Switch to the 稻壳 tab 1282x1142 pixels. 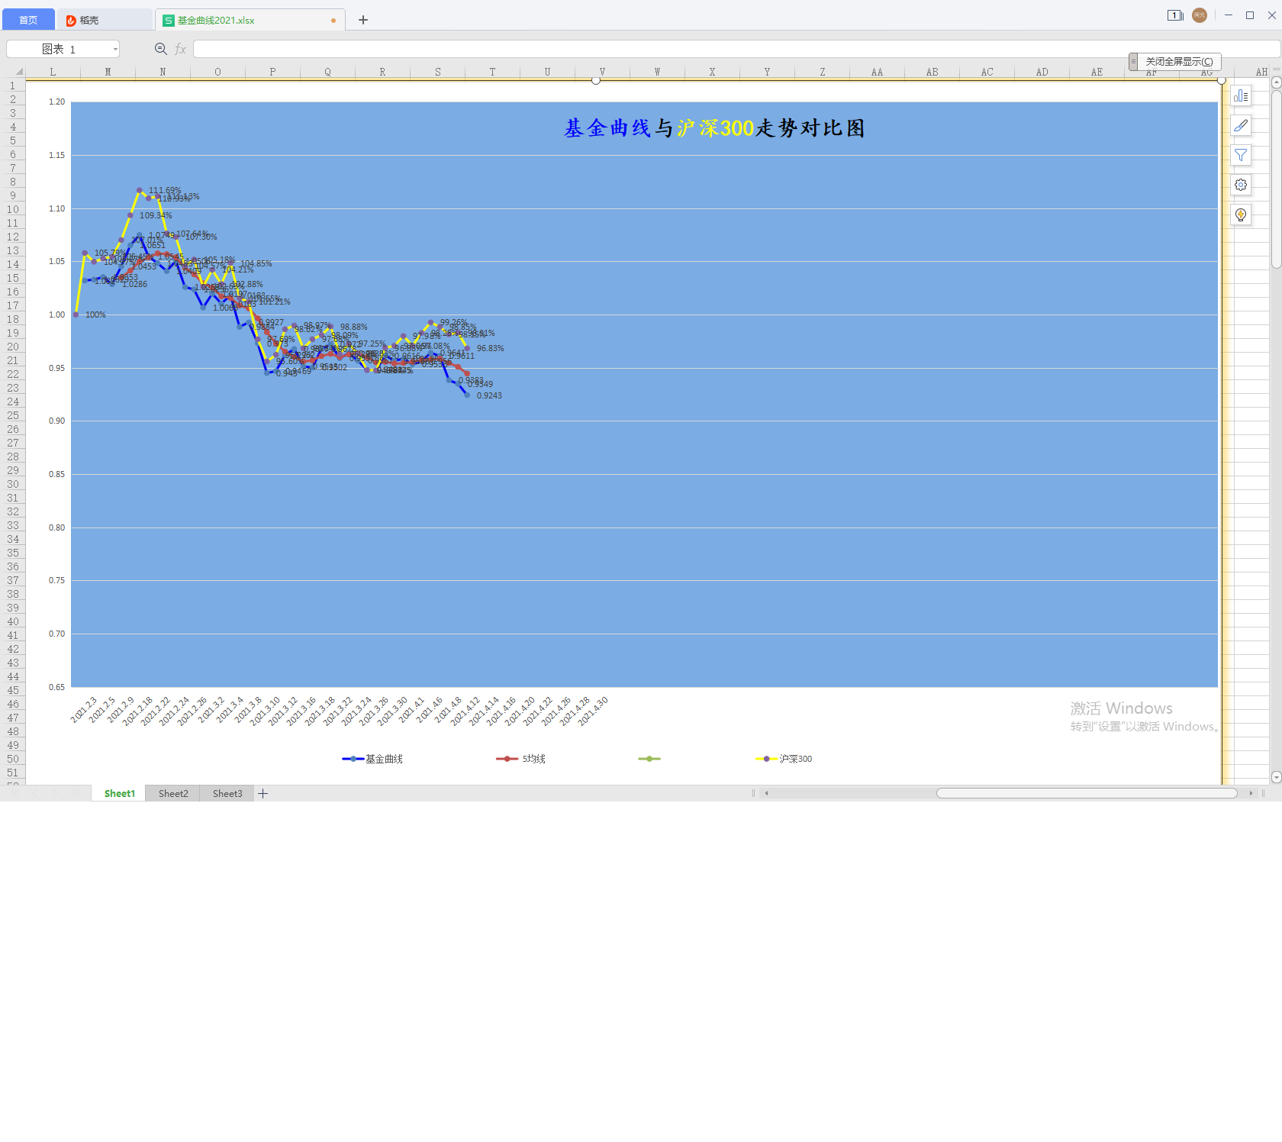point(105,20)
